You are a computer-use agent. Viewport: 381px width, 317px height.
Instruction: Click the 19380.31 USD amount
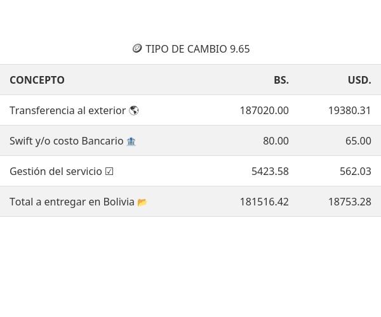click(x=349, y=110)
